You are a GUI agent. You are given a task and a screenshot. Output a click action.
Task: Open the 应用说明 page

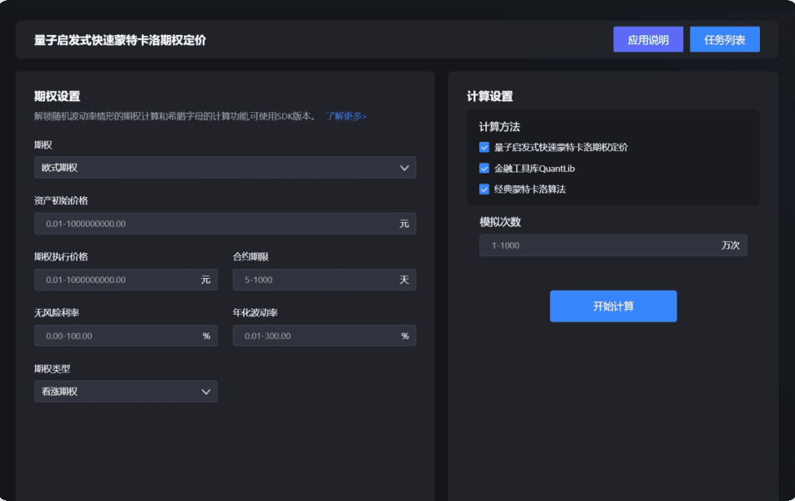tap(648, 39)
